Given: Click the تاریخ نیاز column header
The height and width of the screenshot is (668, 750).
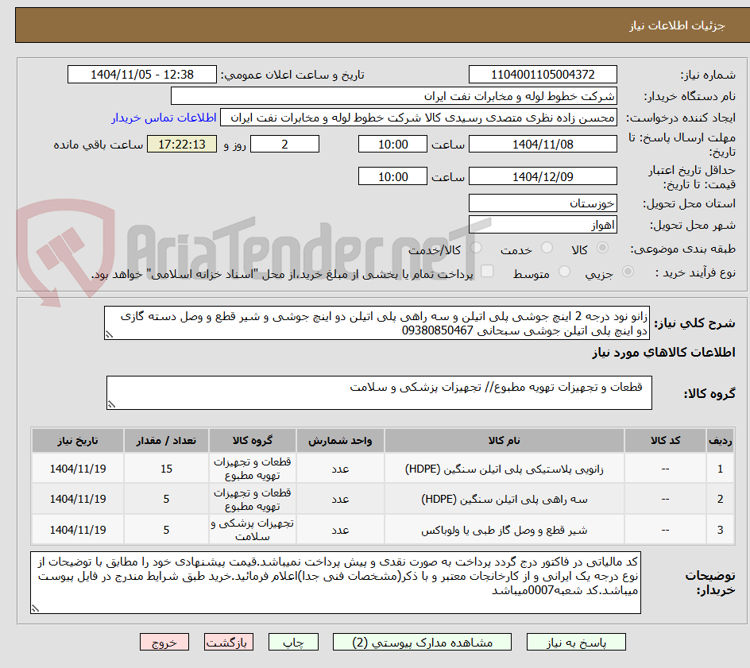Looking at the screenshot, I should [78, 440].
